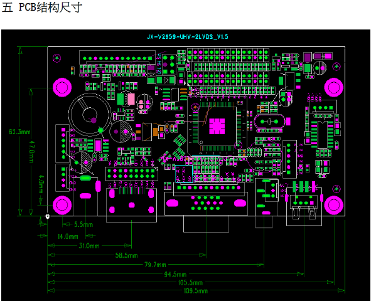Click the 5.5mm dimension label
Viewport: 371px width, 306px height.
tap(83, 224)
